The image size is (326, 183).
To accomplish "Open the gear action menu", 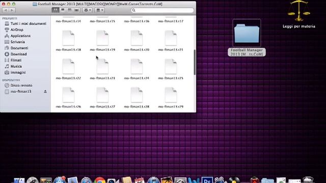I will 87,10.
